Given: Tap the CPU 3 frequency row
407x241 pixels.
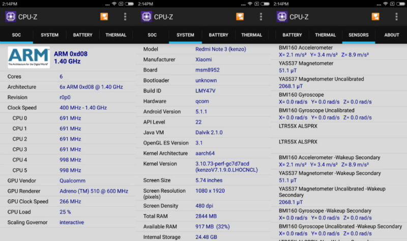Looking at the screenshot, I should click(68, 149).
